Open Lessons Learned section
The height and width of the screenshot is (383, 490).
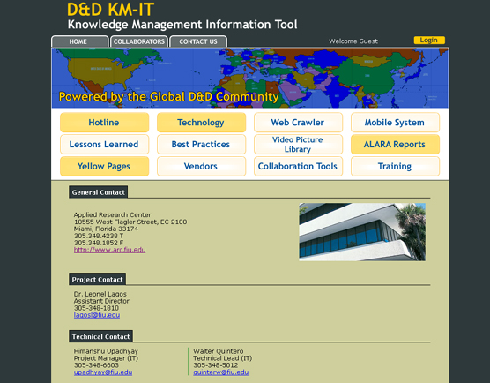pos(104,144)
